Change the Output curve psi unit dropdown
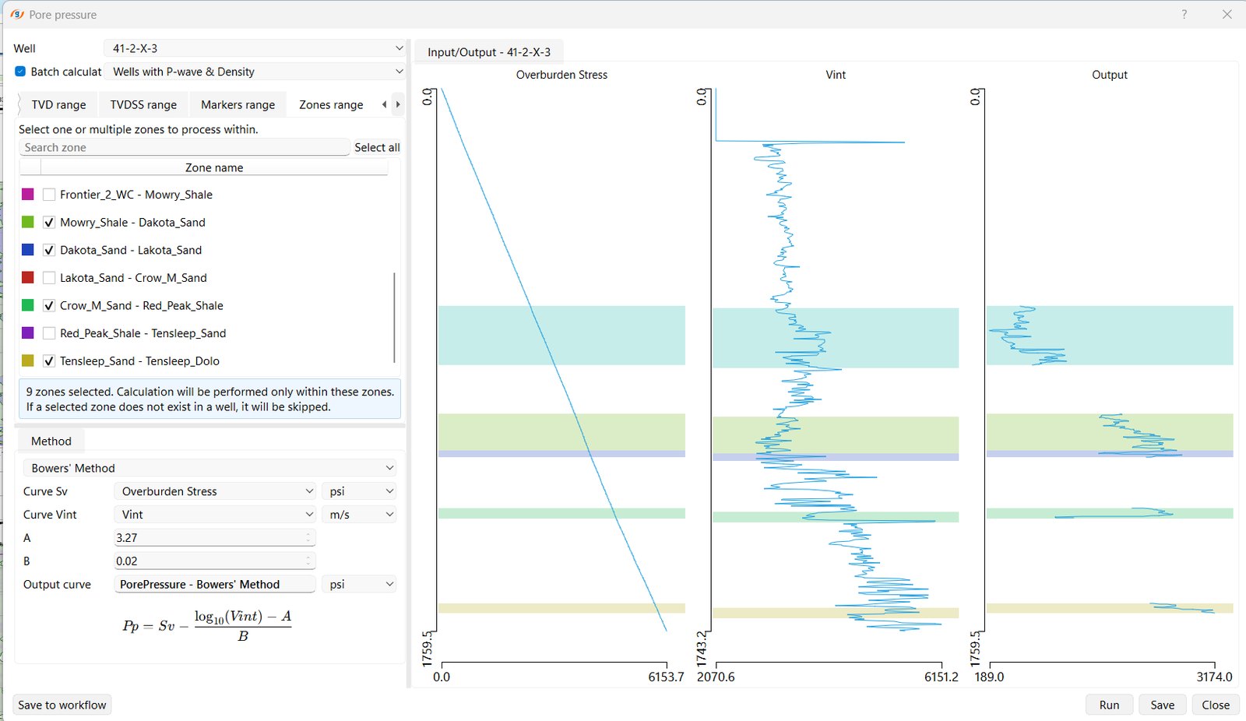 (359, 584)
